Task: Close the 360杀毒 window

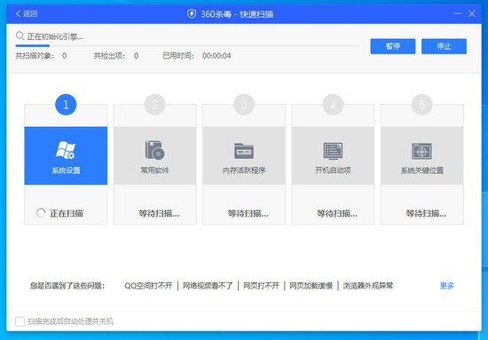Action: tap(472, 13)
